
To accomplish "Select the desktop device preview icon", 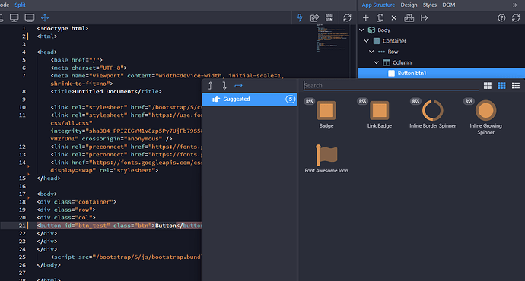I will coord(14,18).
